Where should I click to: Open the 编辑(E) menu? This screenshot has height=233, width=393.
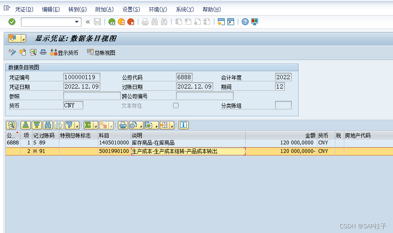[51, 9]
